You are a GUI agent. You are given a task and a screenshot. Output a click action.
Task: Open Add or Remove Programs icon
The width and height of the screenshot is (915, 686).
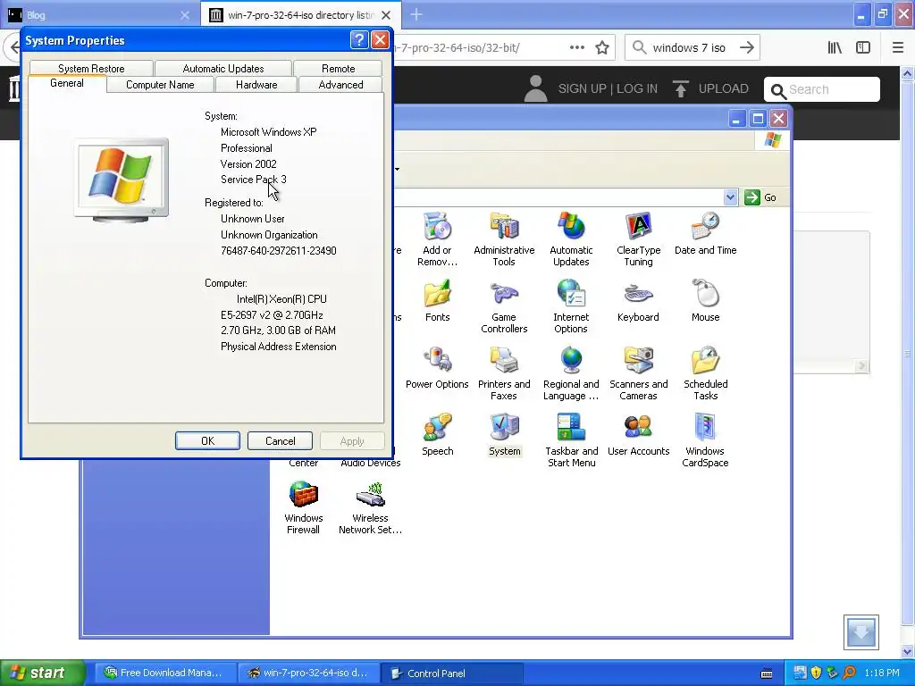437,239
